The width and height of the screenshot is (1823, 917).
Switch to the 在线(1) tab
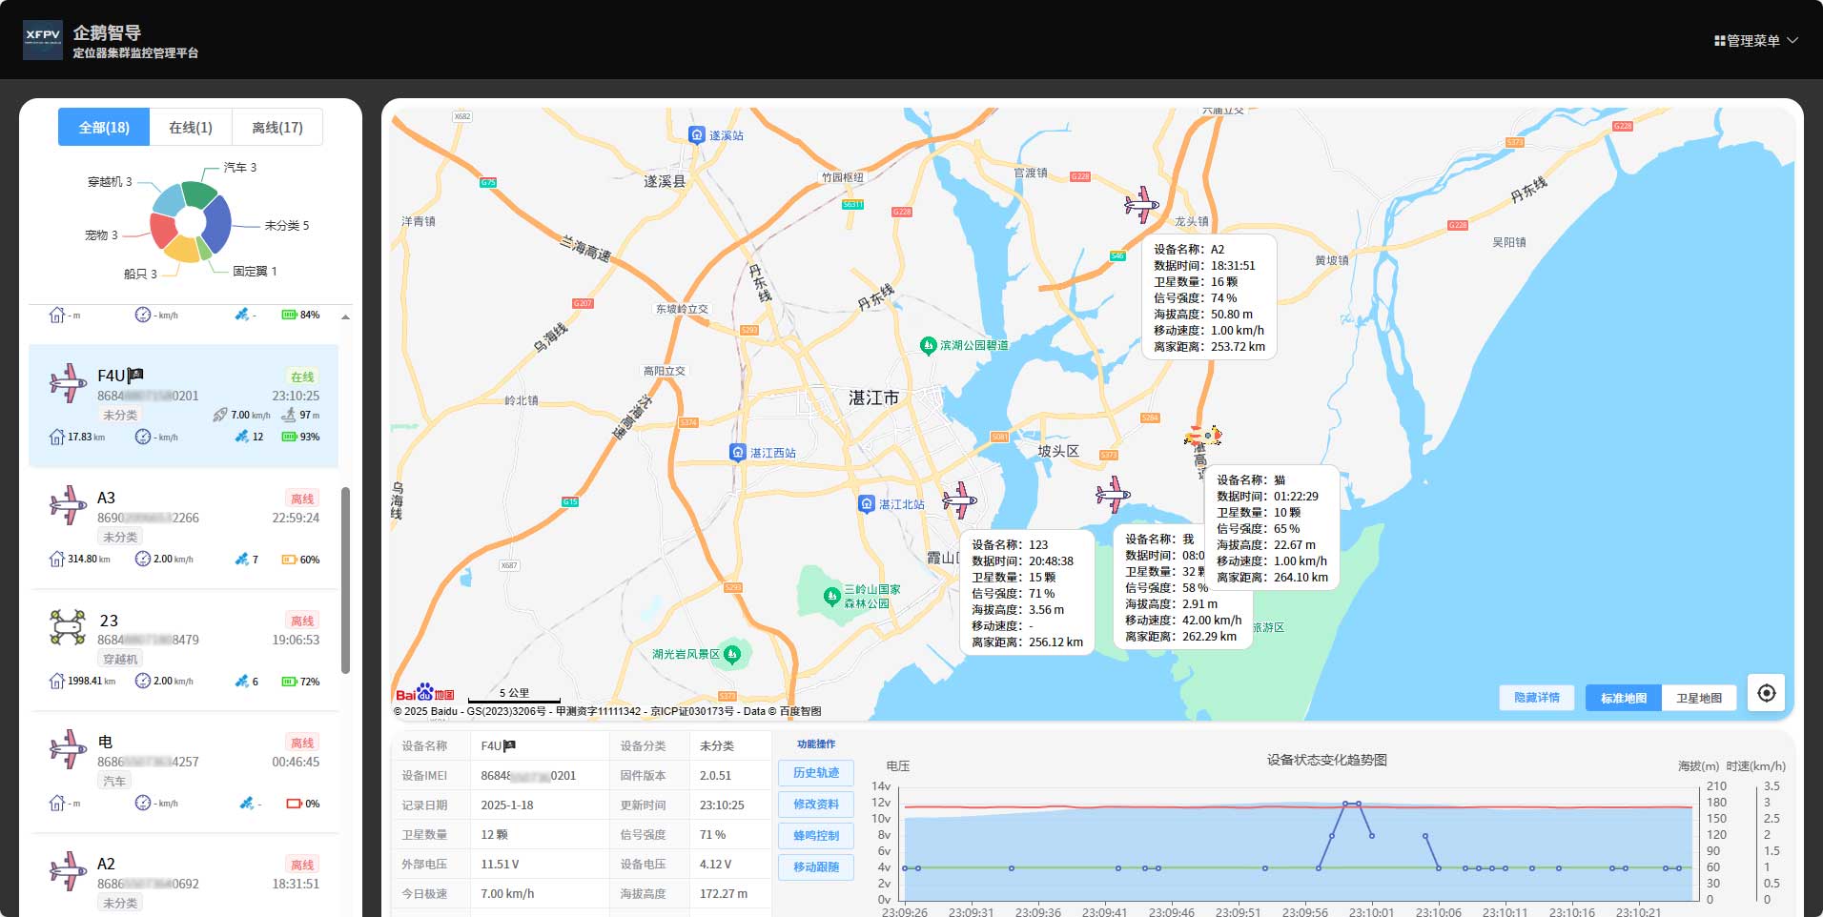[x=191, y=127]
